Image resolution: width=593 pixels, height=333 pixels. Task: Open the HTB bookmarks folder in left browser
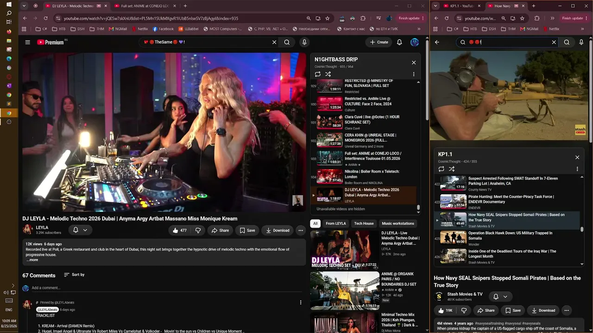tap(58, 29)
